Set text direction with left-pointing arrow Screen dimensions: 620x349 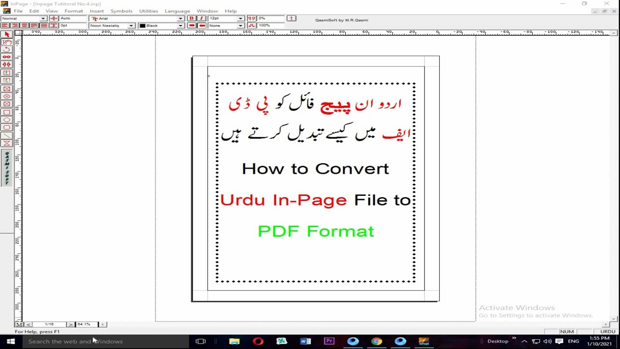tap(202, 25)
